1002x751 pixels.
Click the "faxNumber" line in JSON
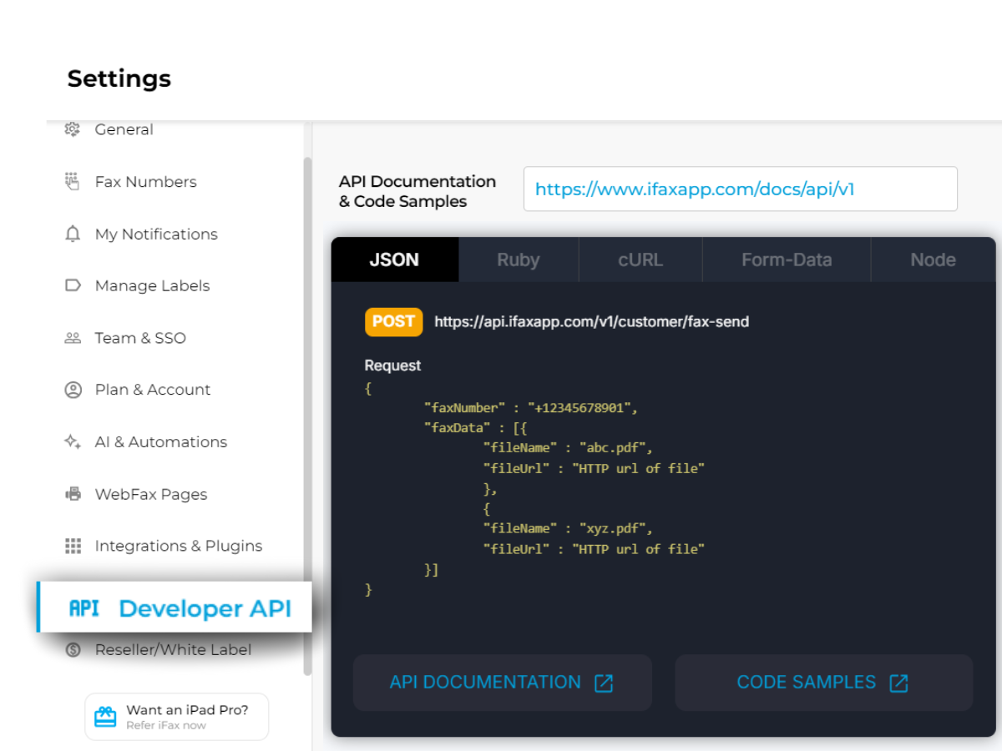[531, 408]
